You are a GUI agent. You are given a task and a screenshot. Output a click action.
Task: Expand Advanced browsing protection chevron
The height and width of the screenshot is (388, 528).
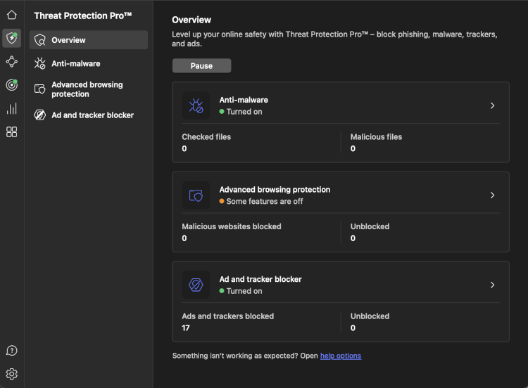click(492, 195)
